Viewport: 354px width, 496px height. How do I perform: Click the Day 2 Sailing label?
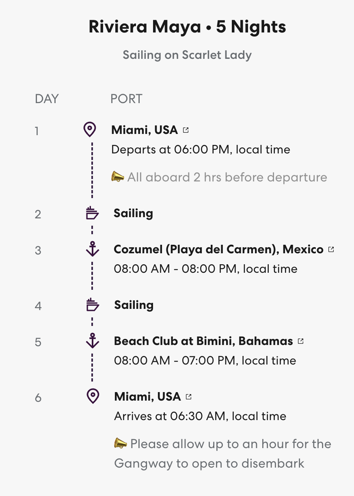[133, 213]
